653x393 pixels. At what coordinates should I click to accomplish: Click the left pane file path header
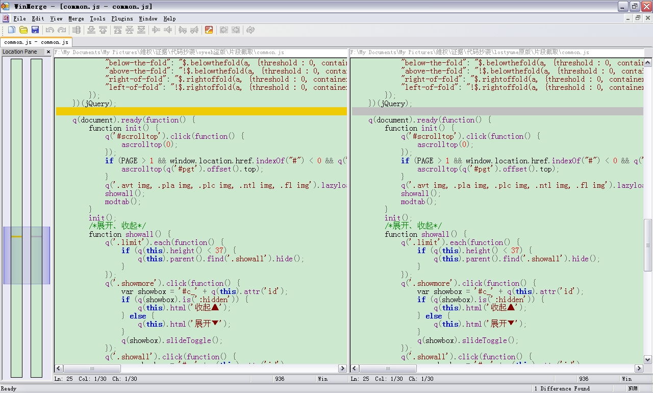pyautogui.click(x=200, y=52)
